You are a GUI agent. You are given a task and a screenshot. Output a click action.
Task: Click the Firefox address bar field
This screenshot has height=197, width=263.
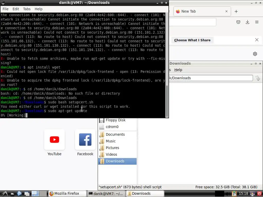coord(192,22)
